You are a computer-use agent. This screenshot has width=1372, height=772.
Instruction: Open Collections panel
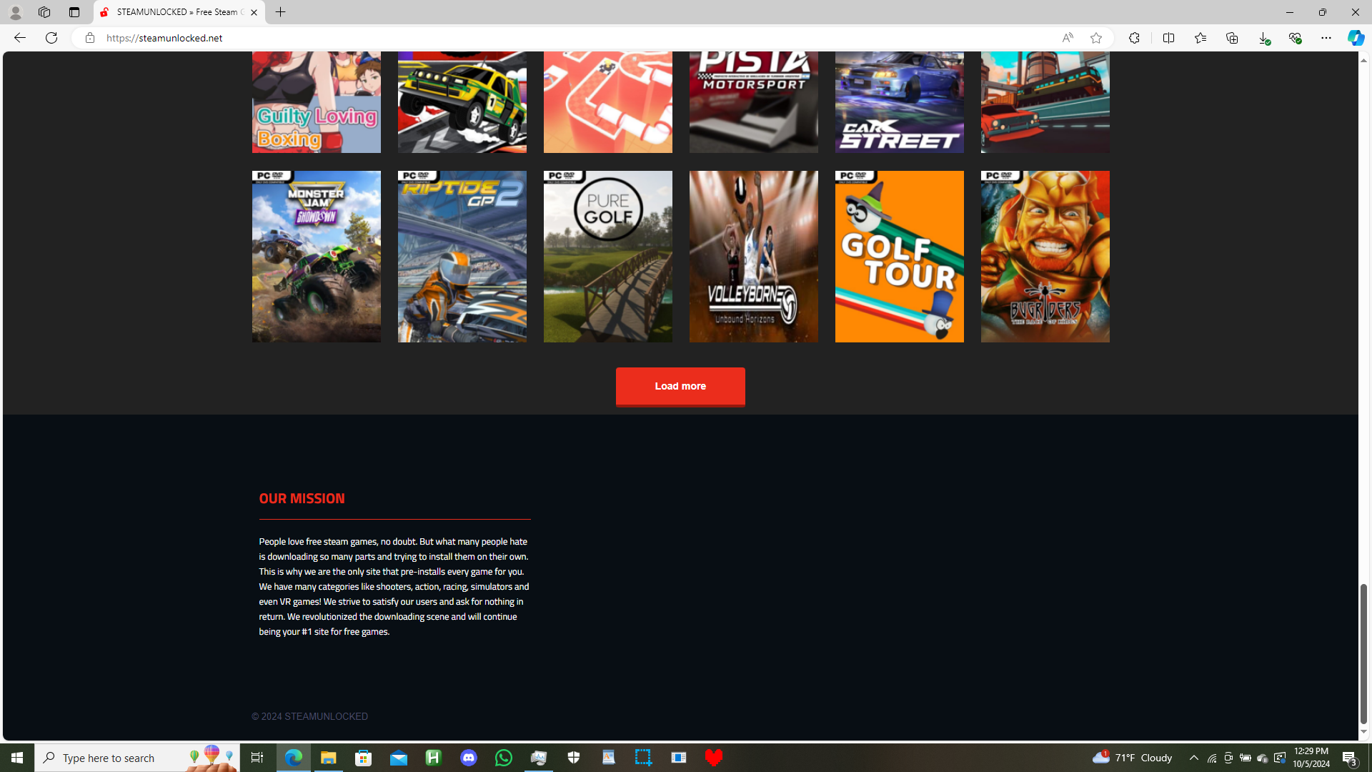(1231, 38)
